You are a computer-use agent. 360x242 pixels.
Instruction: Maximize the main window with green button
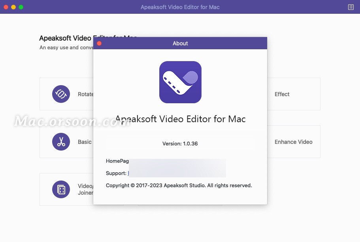coord(21,7)
